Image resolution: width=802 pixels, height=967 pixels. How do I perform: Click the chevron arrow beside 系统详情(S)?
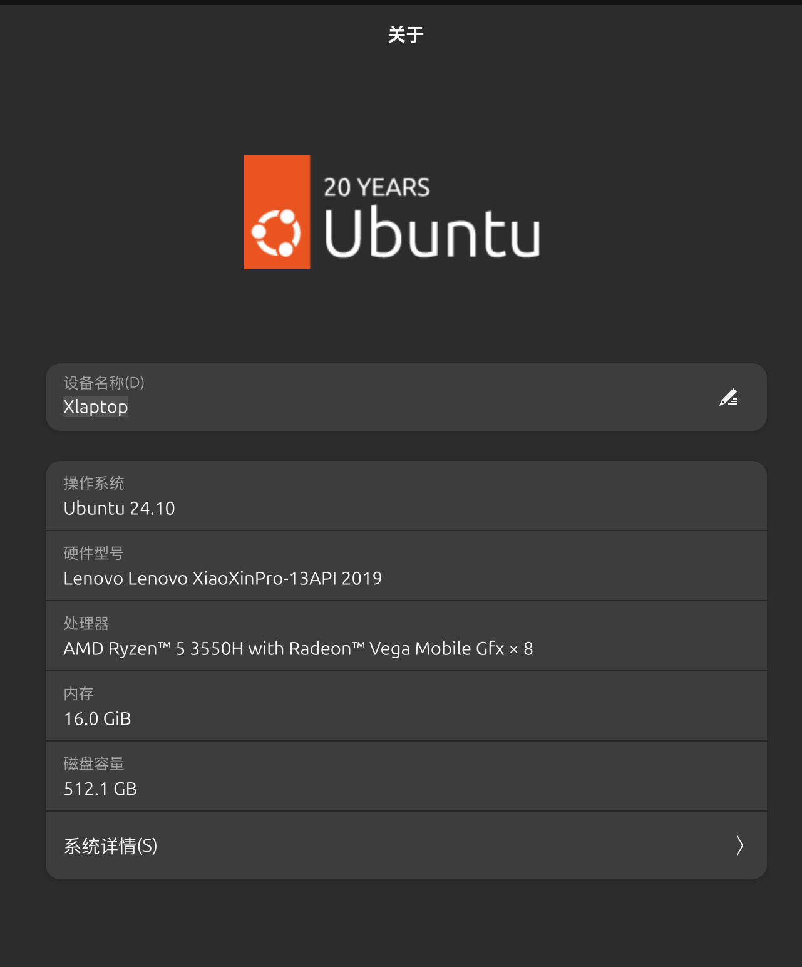(739, 845)
